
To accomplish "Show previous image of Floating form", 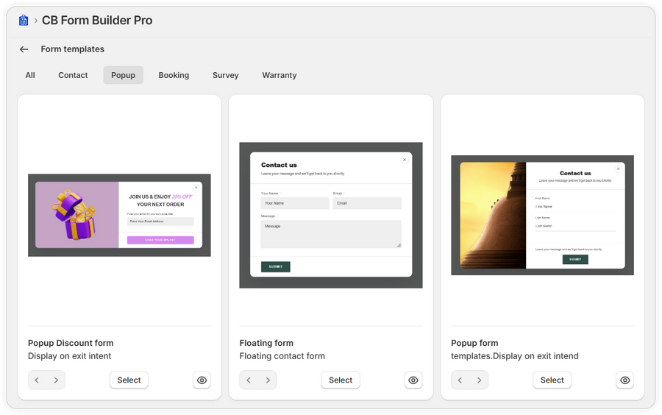I will tap(249, 380).
